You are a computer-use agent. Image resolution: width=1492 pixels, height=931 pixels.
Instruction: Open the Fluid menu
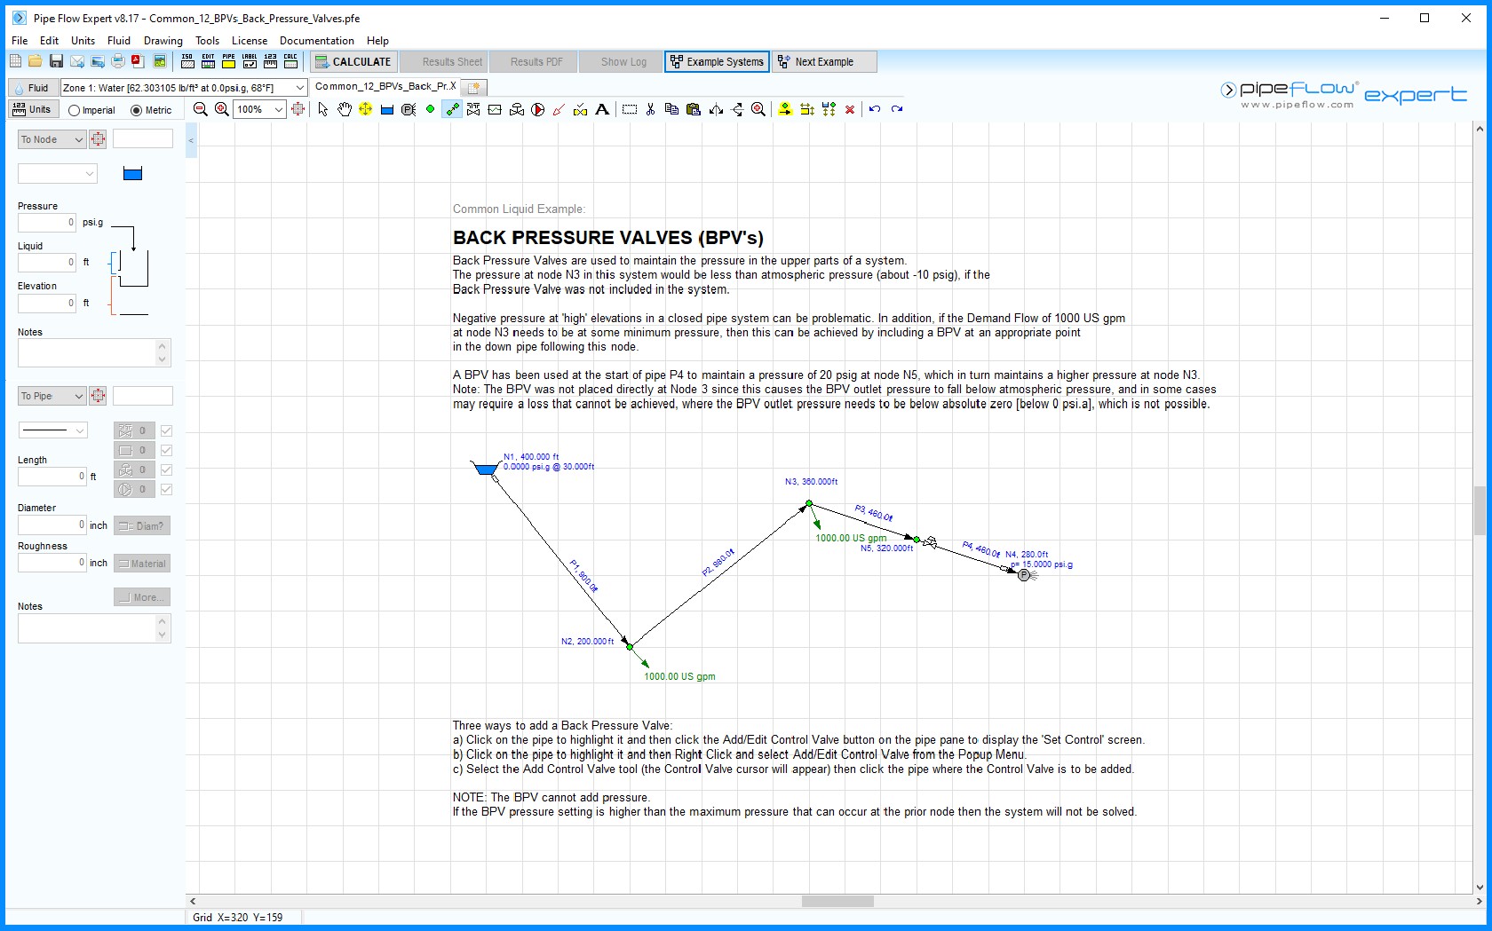click(x=119, y=40)
